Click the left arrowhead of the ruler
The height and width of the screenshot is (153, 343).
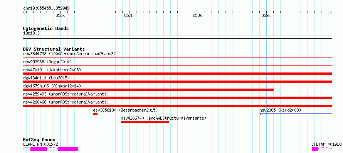24,12
